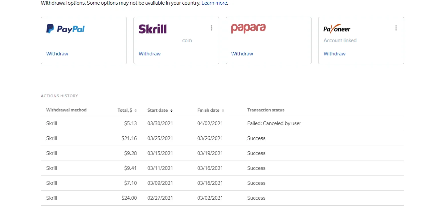Image resolution: width=446 pixels, height=209 pixels.
Task: Click start date 02/27/2021
Action: [x=160, y=198]
